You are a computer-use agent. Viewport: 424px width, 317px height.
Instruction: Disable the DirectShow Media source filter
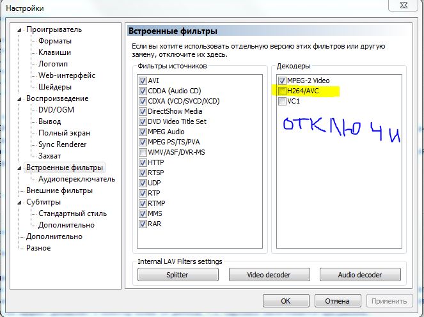(143, 112)
